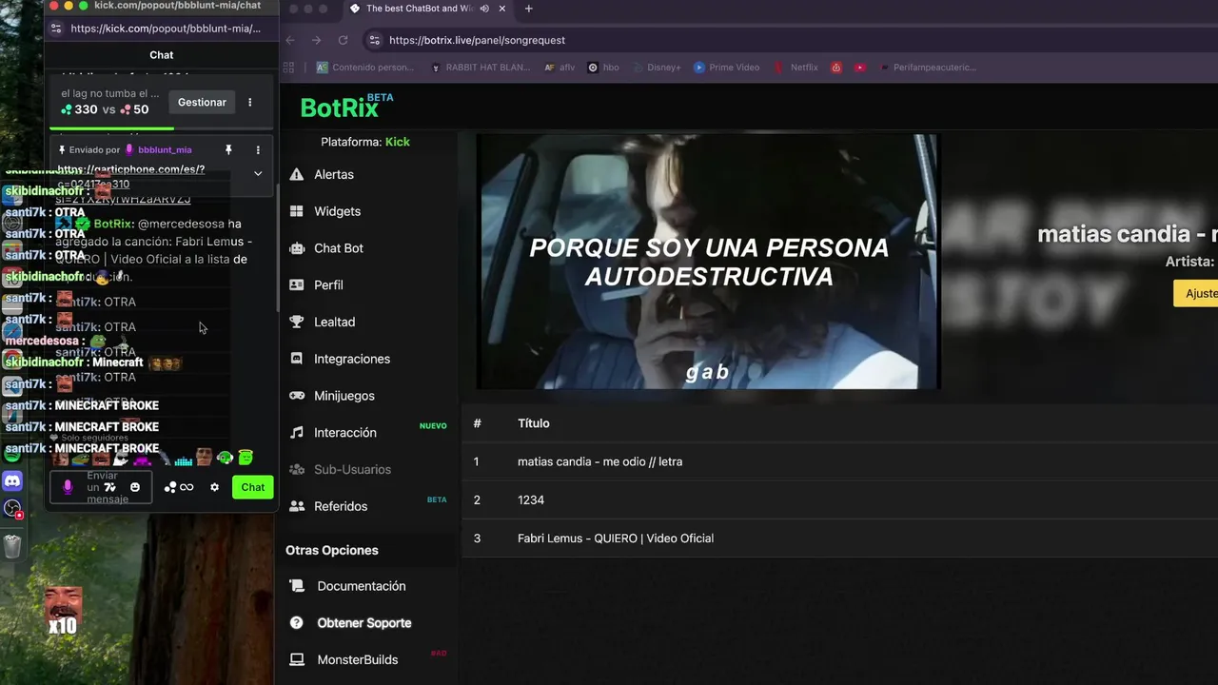Open the hbo bookmark

603,68
